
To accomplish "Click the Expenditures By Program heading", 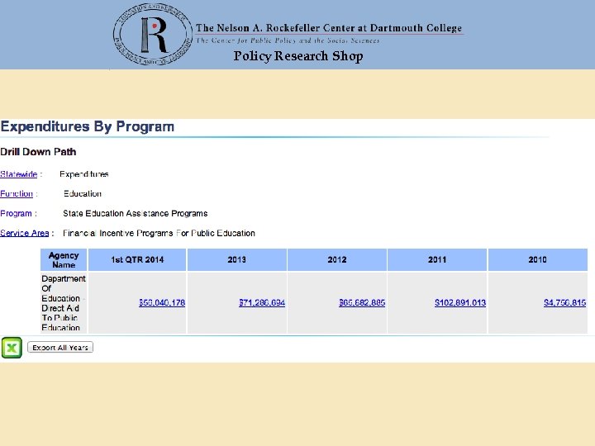I will pos(88,126).
